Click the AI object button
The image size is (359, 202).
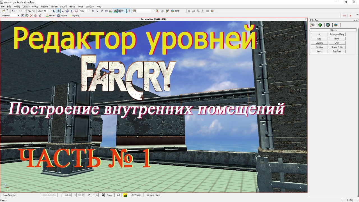tap(319, 34)
